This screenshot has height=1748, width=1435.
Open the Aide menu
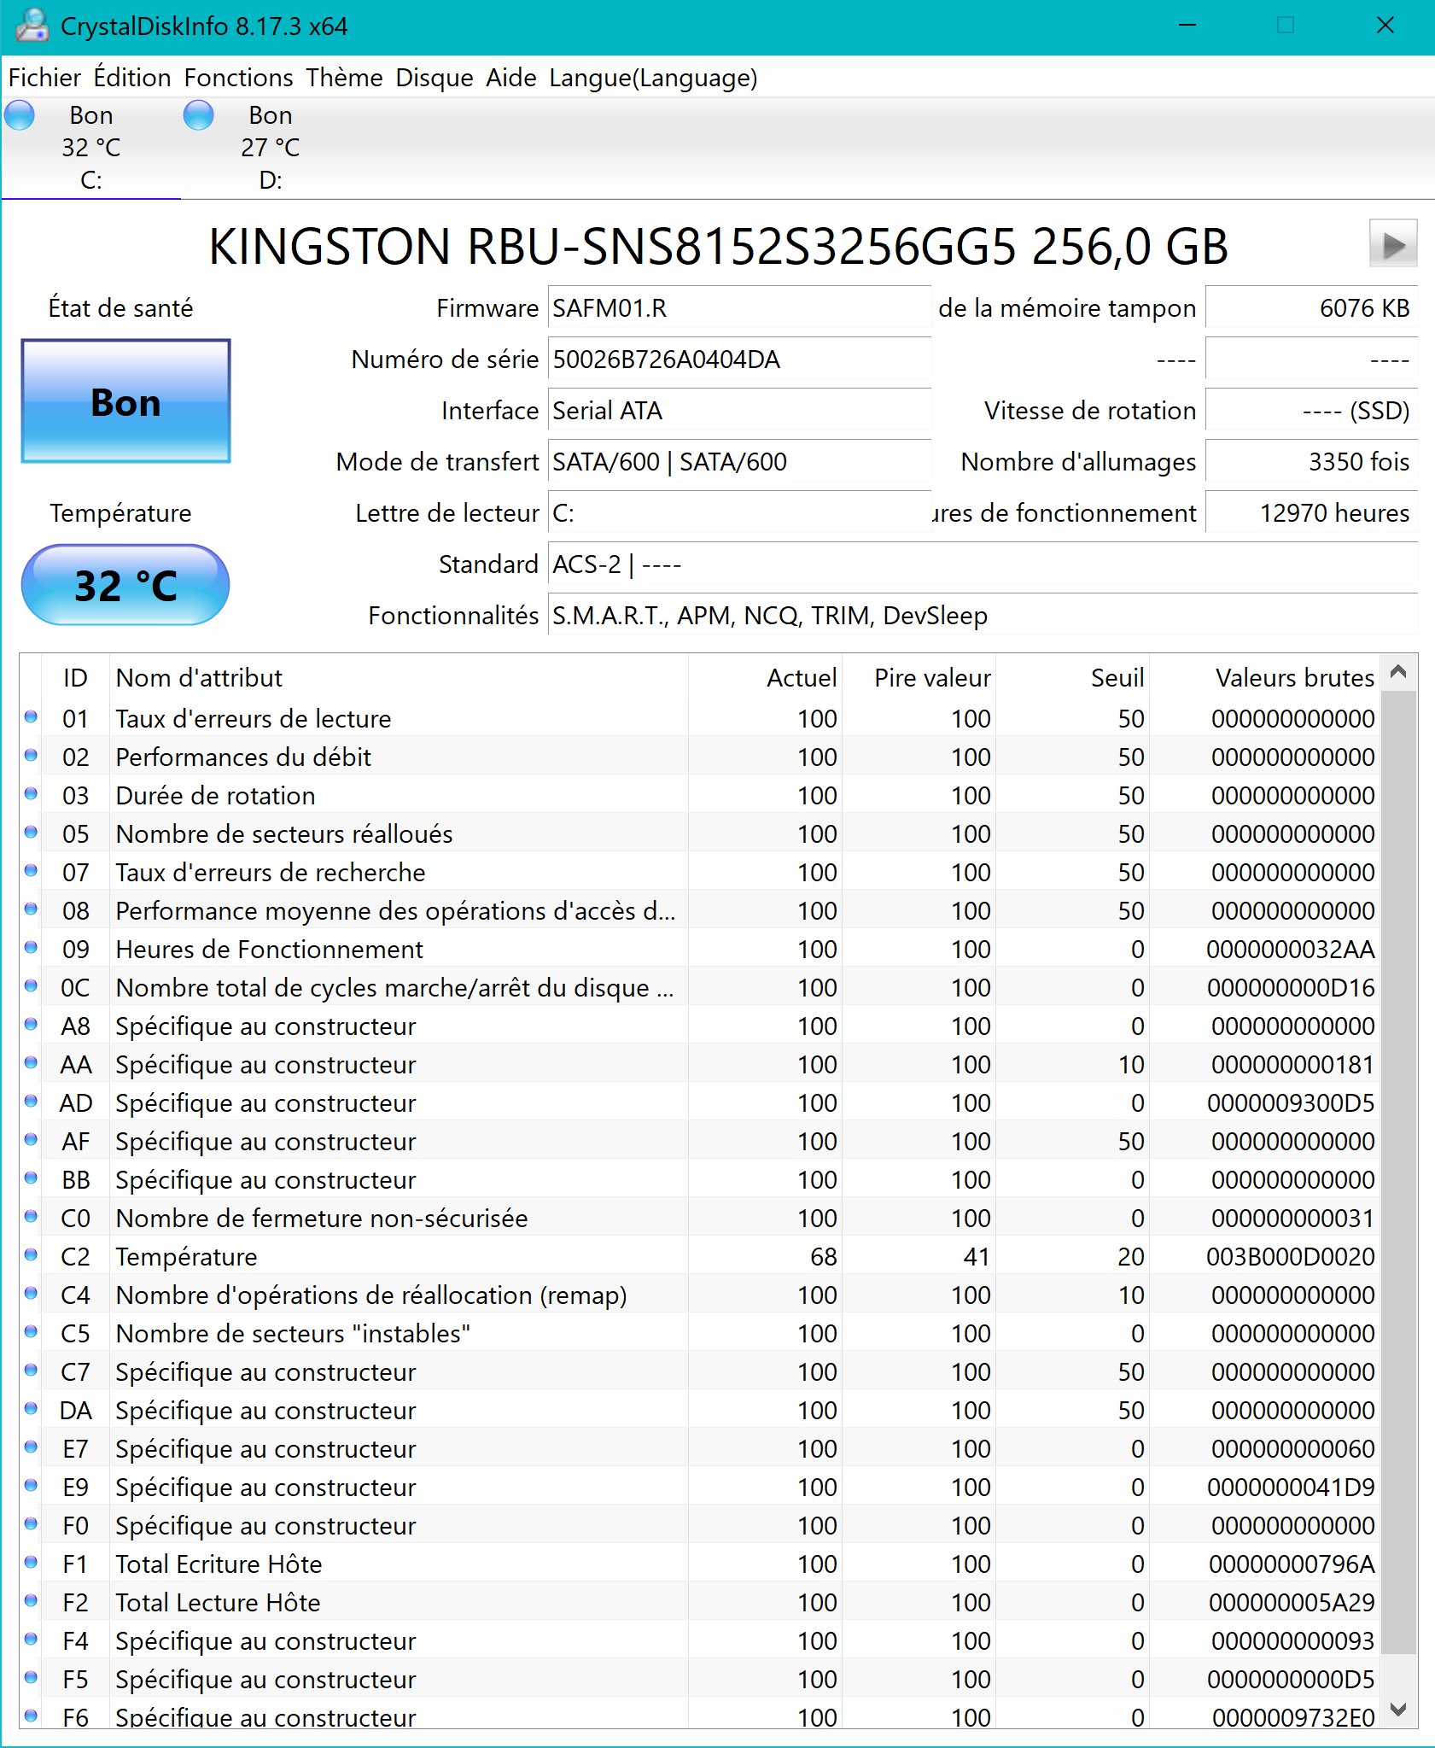pyautogui.click(x=511, y=78)
